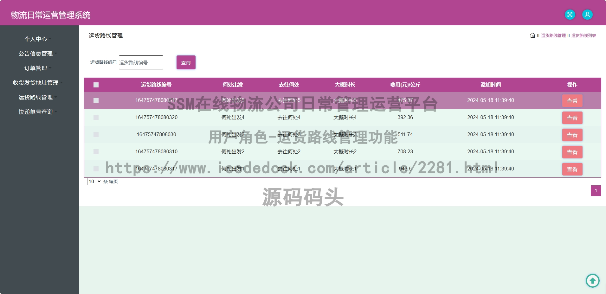Click the 查询 search button
This screenshot has height=294, width=606.
[186, 62]
